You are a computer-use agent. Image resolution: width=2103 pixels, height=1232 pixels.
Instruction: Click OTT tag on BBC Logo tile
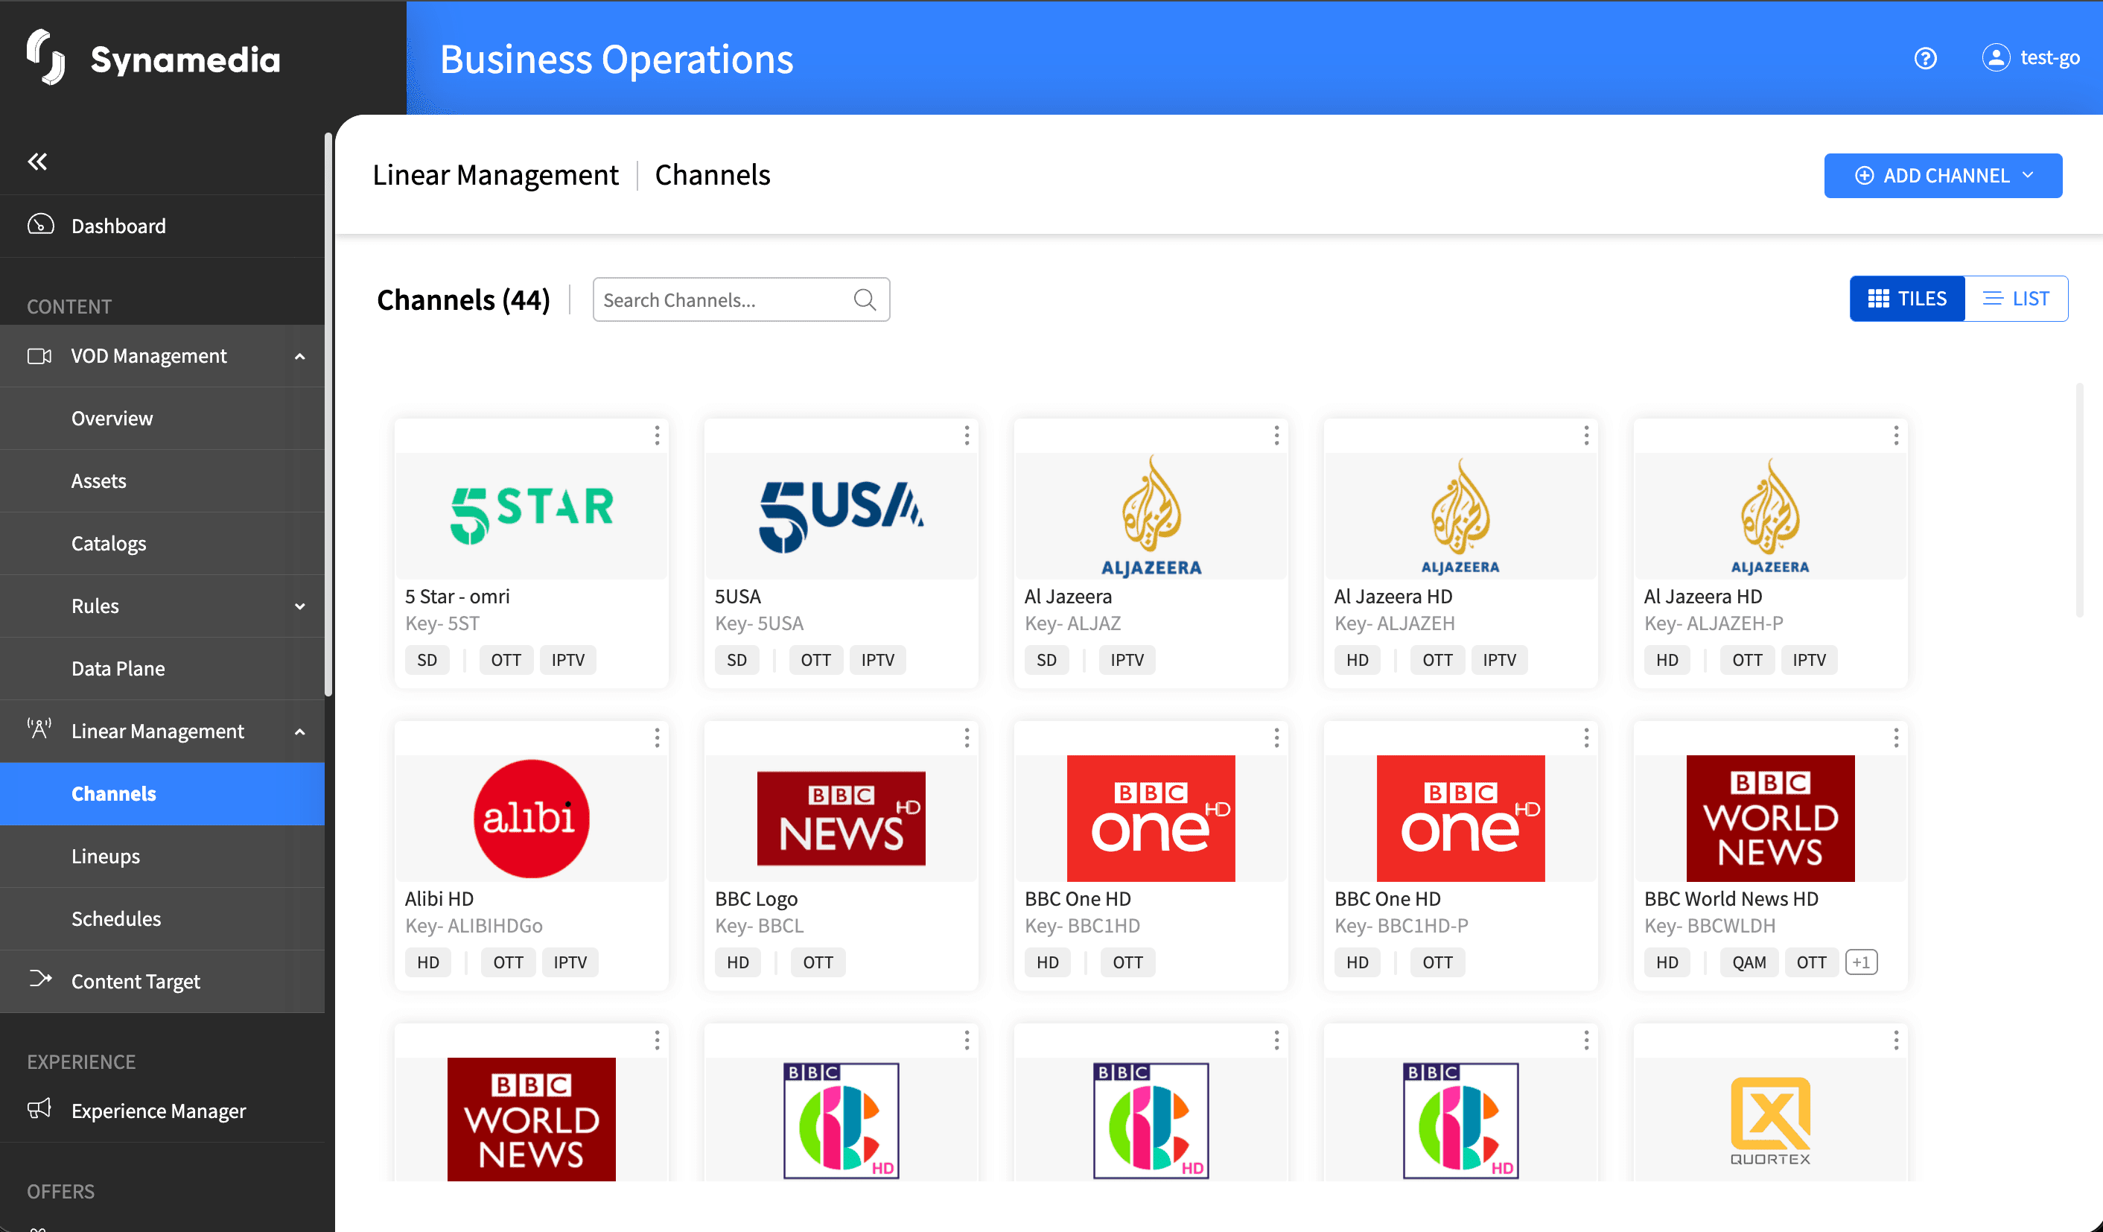pos(817,962)
